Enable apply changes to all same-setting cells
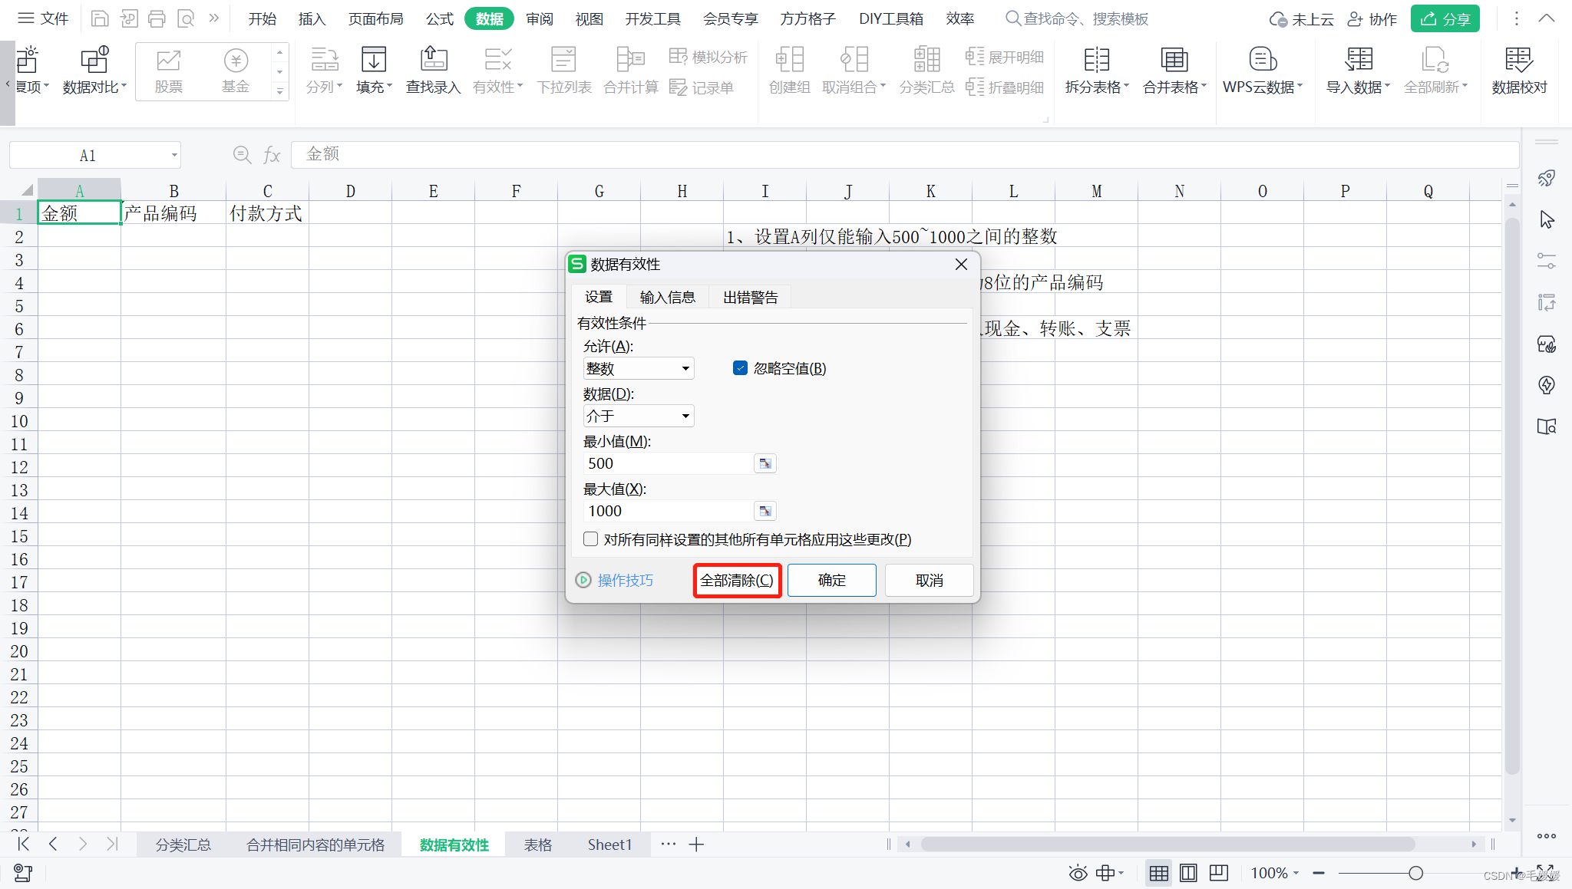Image resolution: width=1572 pixels, height=889 pixels. click(590, 539)
